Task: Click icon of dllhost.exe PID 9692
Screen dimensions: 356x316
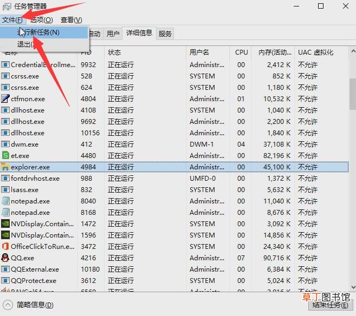Action: coord(5,122)
